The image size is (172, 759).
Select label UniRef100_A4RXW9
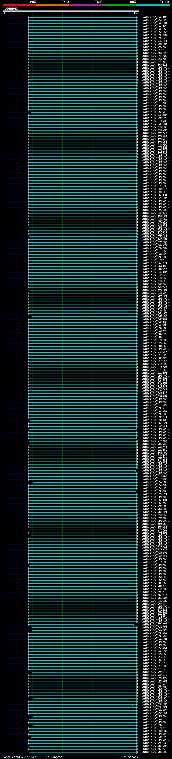(x=154, y=56)
